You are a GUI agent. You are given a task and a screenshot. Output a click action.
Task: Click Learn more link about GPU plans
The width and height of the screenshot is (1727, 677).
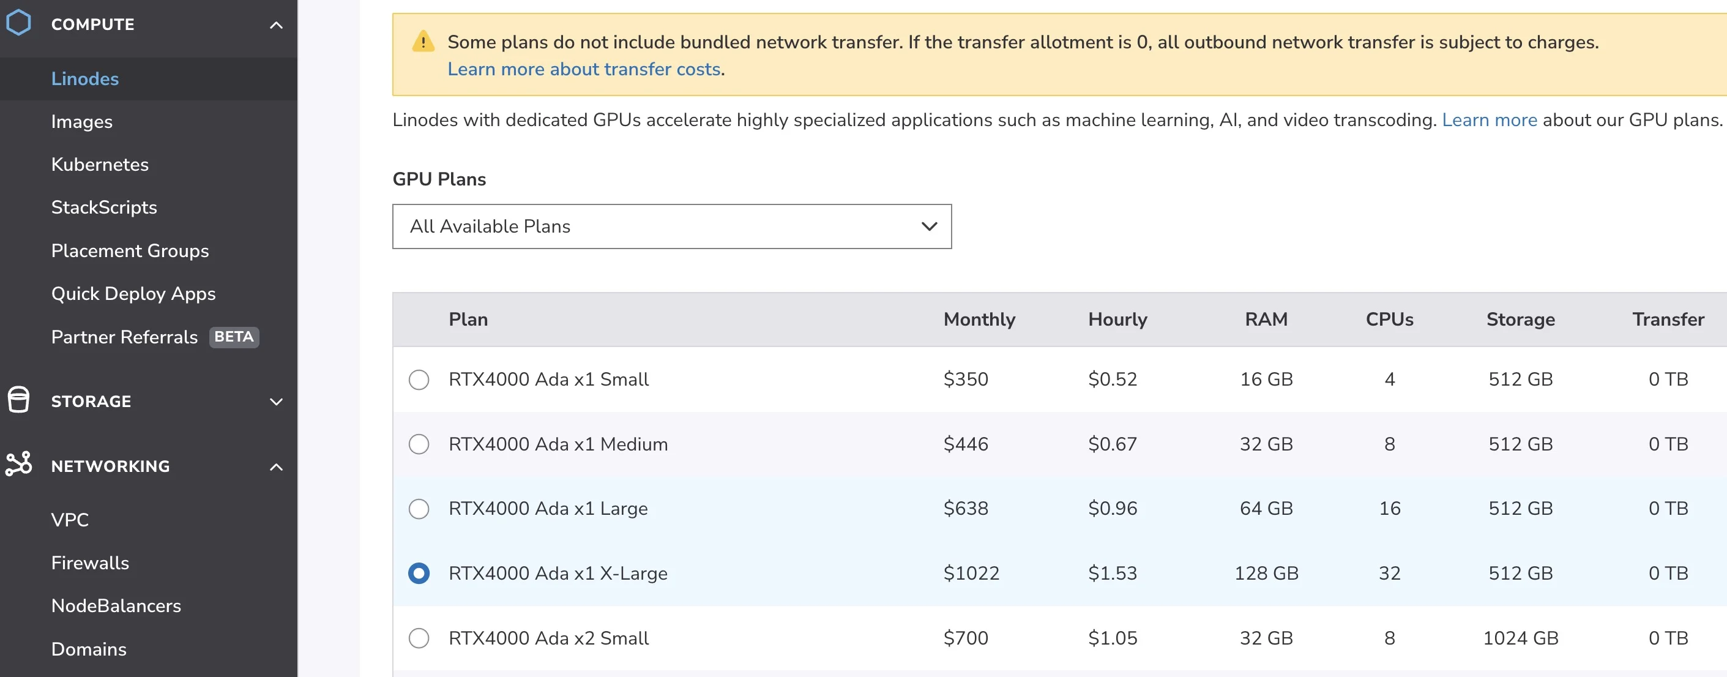[x=1489, y=120]
